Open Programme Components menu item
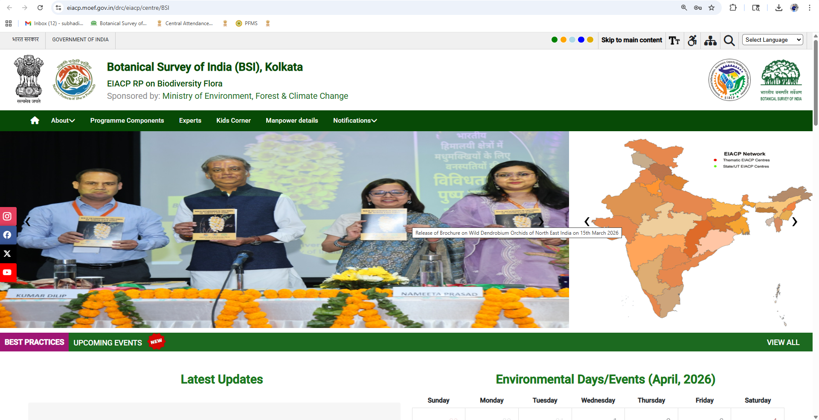Screen dimensions: 819x420 click(x=127, y=121)
